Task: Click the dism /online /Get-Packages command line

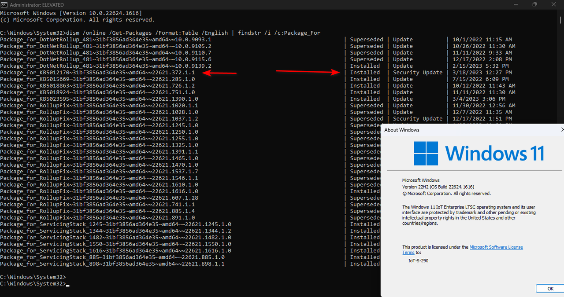Action: coord(160,33)
